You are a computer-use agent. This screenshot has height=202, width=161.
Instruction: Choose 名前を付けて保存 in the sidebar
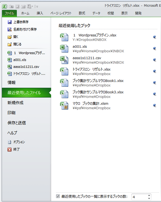tap(22, 29)
